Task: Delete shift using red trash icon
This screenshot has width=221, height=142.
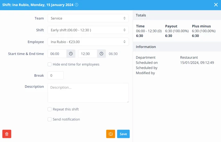Action: tap(7, 134)
